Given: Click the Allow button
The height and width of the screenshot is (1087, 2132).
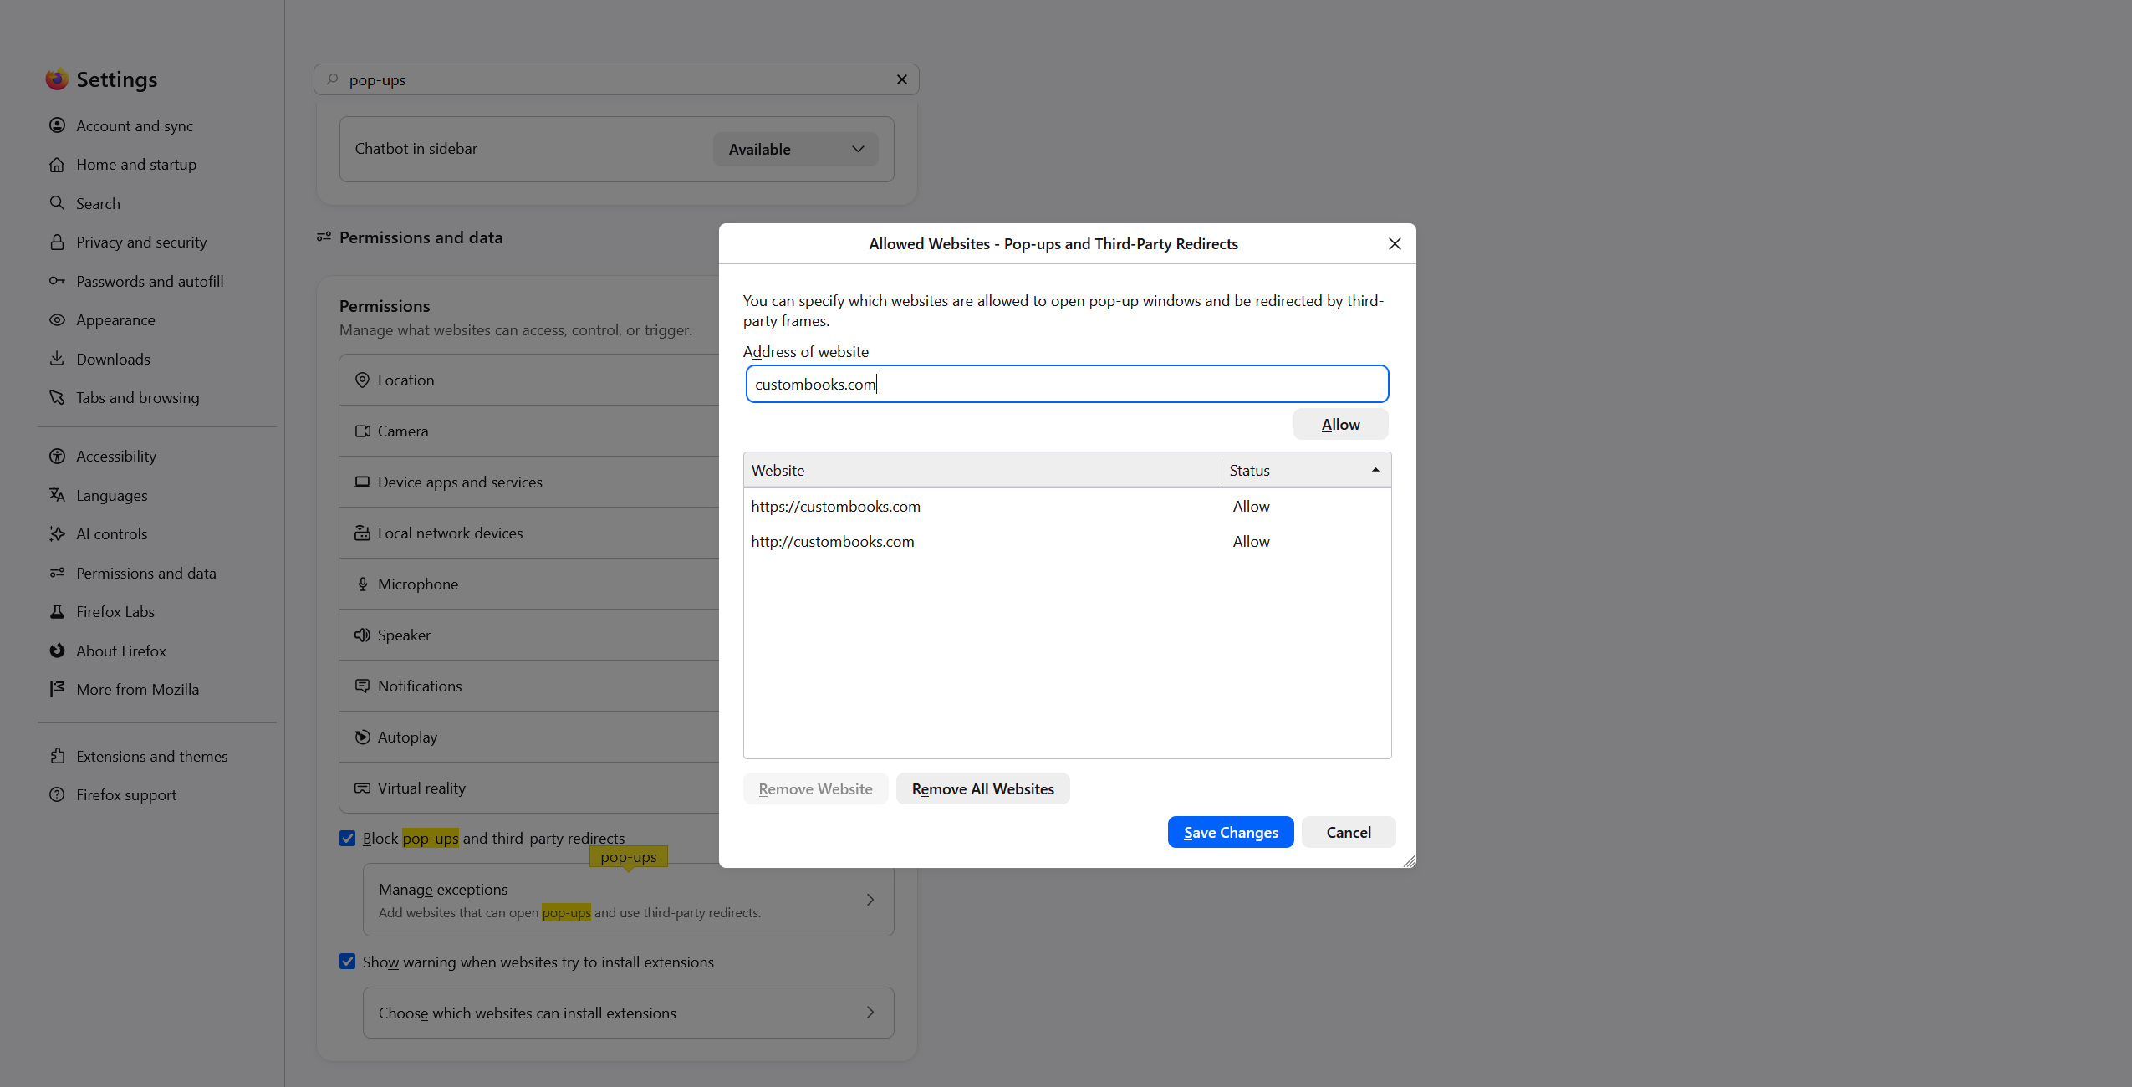Looking at the screenshot, I should pos(1340,425).
